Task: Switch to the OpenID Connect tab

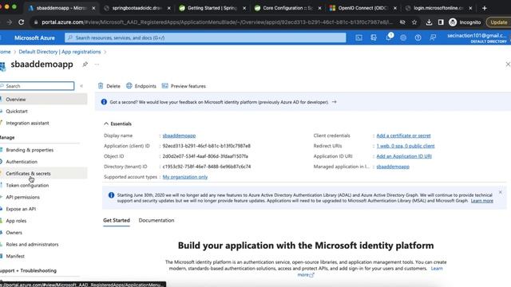Action: [x=363, y=8]
